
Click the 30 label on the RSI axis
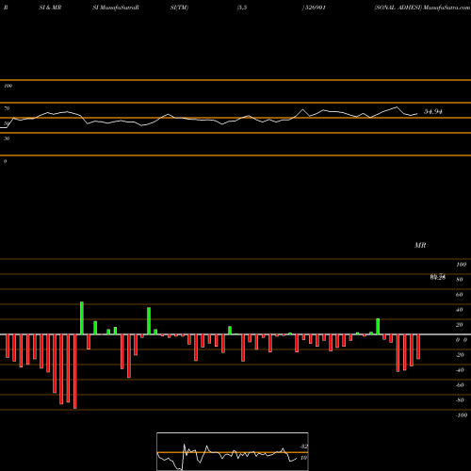7,138
